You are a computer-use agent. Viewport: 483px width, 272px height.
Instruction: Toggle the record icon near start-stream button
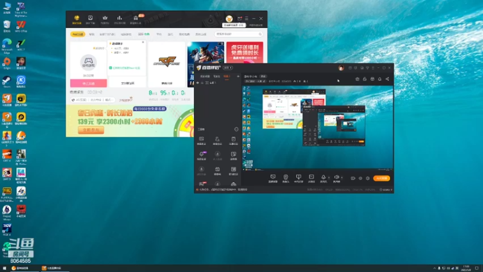[x=353, y=178]
